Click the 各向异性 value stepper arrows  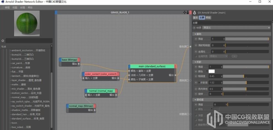coord(221,89)
